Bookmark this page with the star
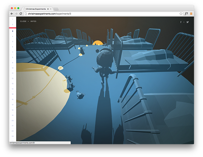This screenshot has width=203, height=157. coord(181,14)
